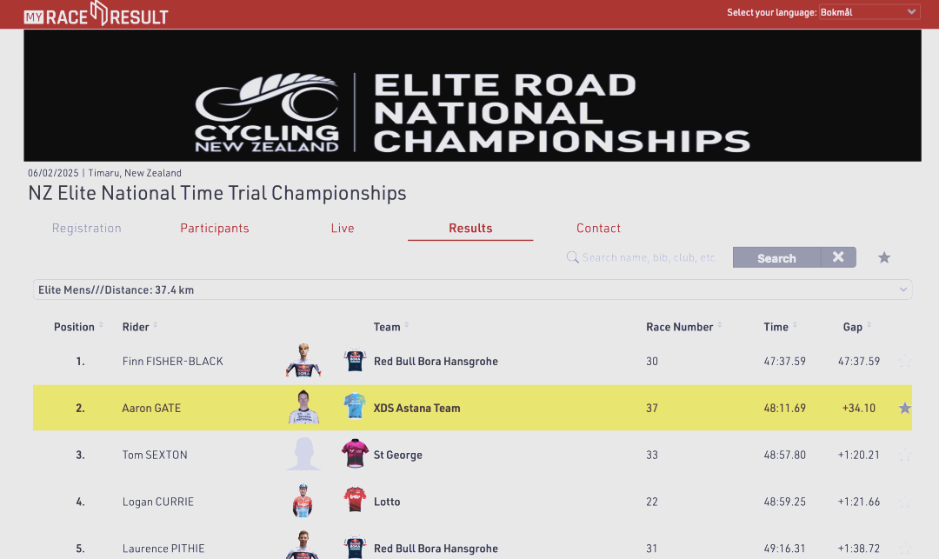Open favorites filter star beside search

(x=884, y=257)
